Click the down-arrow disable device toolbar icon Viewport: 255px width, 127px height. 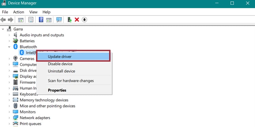[x=84, y=20]
